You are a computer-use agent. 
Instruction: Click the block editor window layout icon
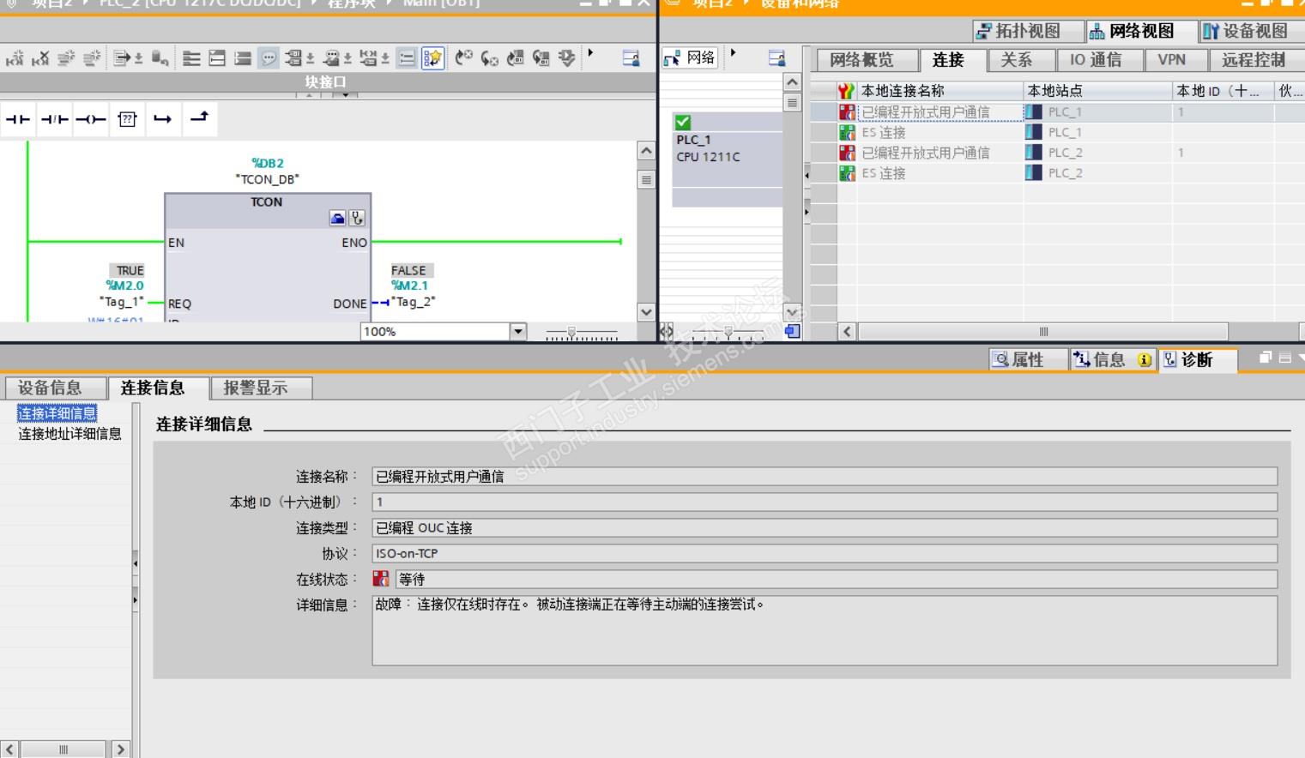pos(631,58)
